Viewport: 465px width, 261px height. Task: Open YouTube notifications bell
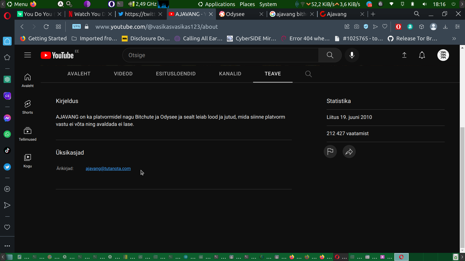click(x=422, y=55)
